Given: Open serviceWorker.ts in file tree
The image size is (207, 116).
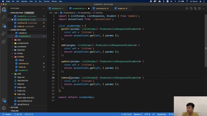Looking at the screenshot, I should 25,101.
